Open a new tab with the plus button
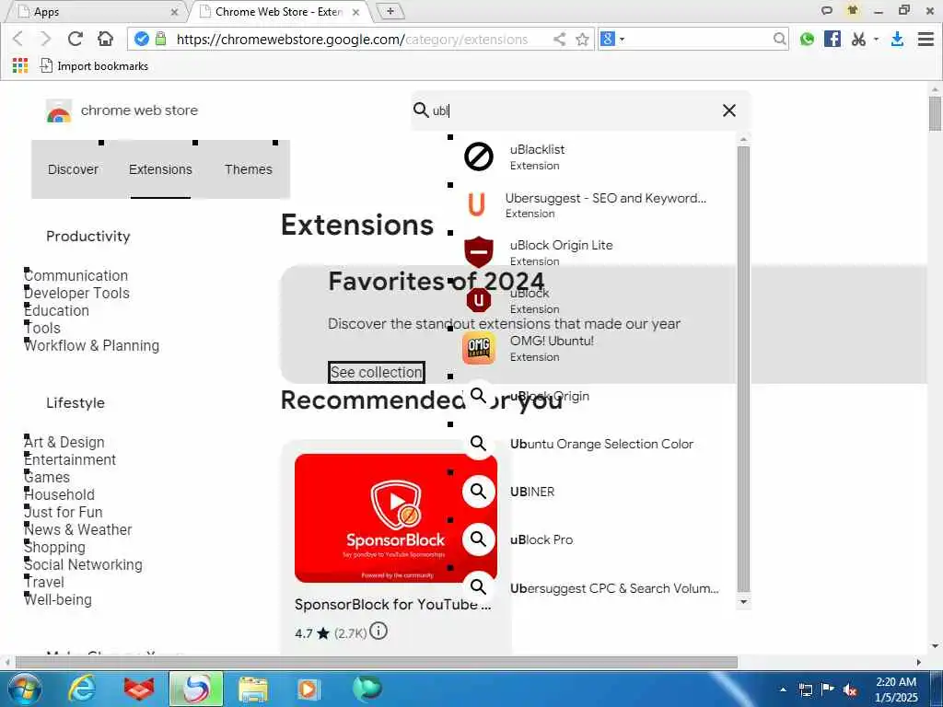This screenshot has height=707, width=943. tap(390, 11)
